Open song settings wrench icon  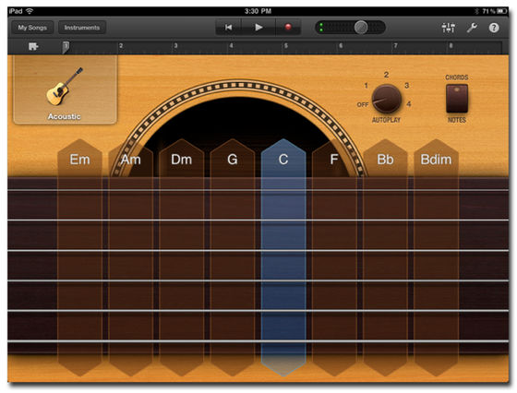[472, 28]
